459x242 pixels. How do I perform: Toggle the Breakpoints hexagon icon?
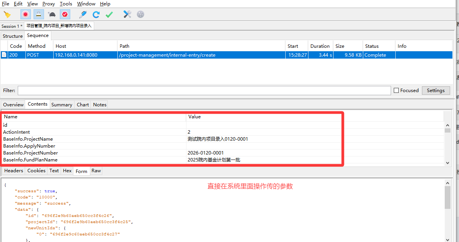[x=65, y=14]
